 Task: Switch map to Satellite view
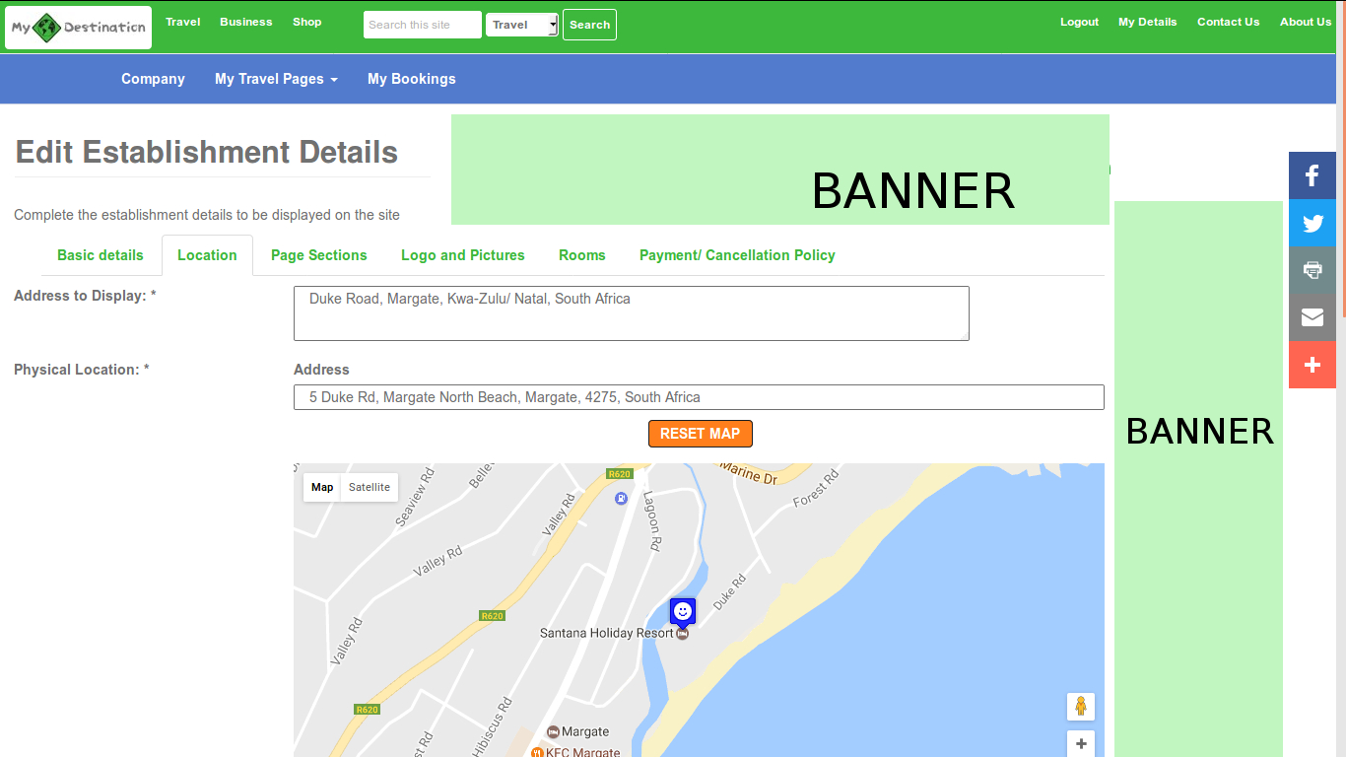click(x=369, y=487)
